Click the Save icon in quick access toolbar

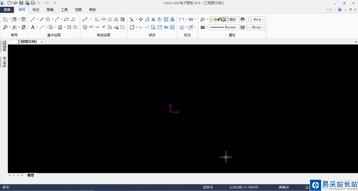[x=21, y=3]
